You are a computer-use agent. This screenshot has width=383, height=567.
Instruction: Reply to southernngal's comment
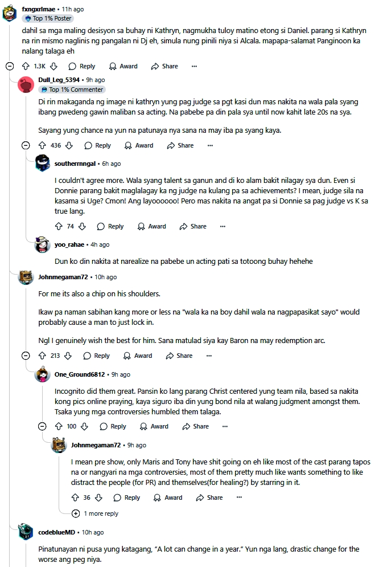pyautogui.click(x=110, y=226)
